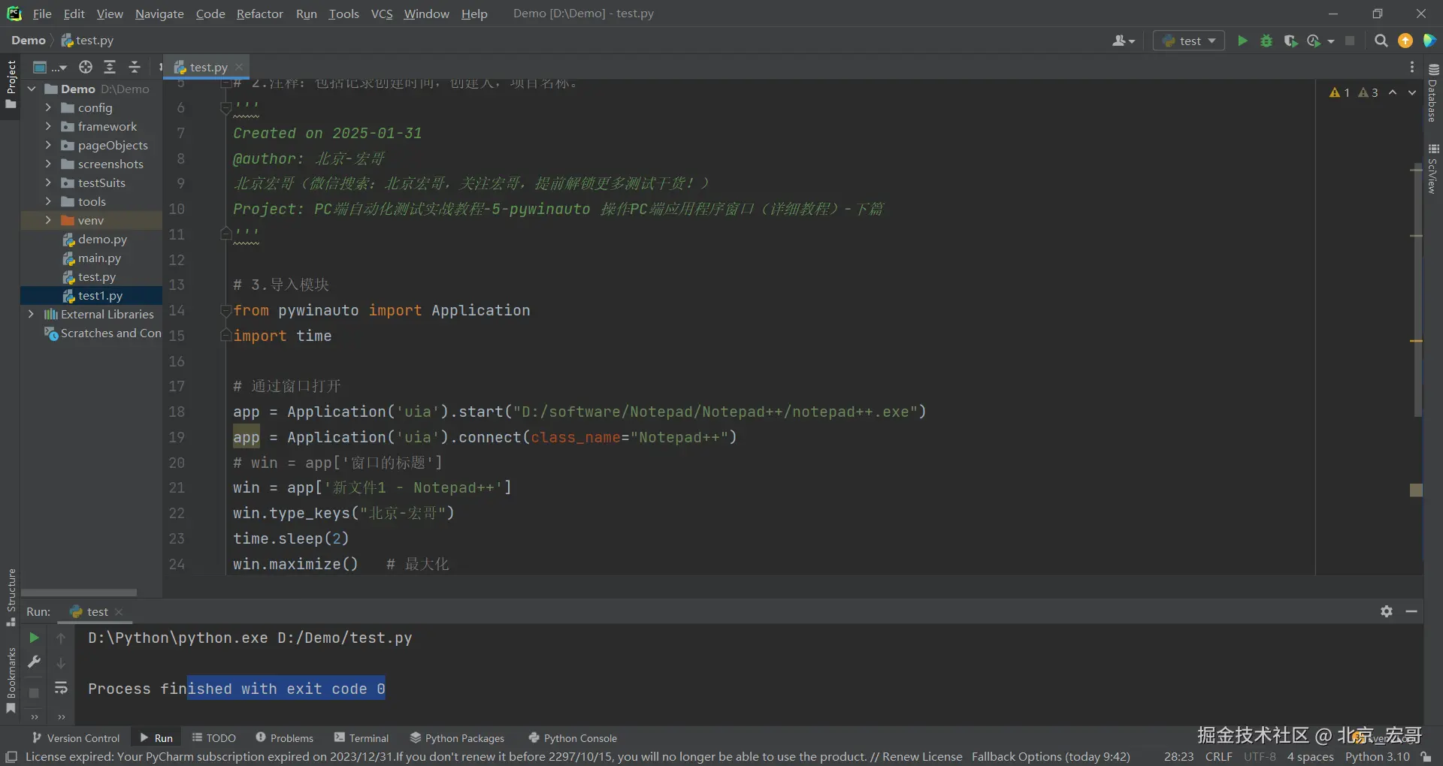Open the profiler run icon in toolbar
The height and width of the screenshot is (766, 1443).
1314,41
